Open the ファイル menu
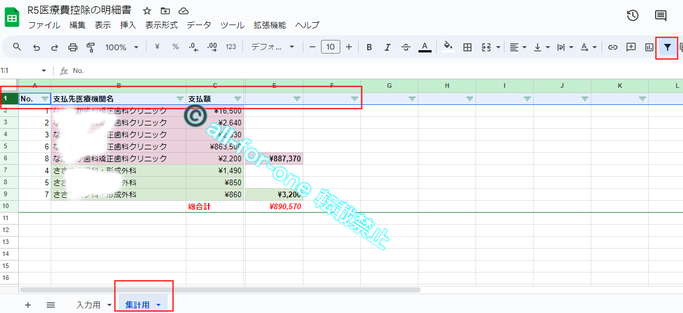The image size is (683, 313). (x=44, y=25)
